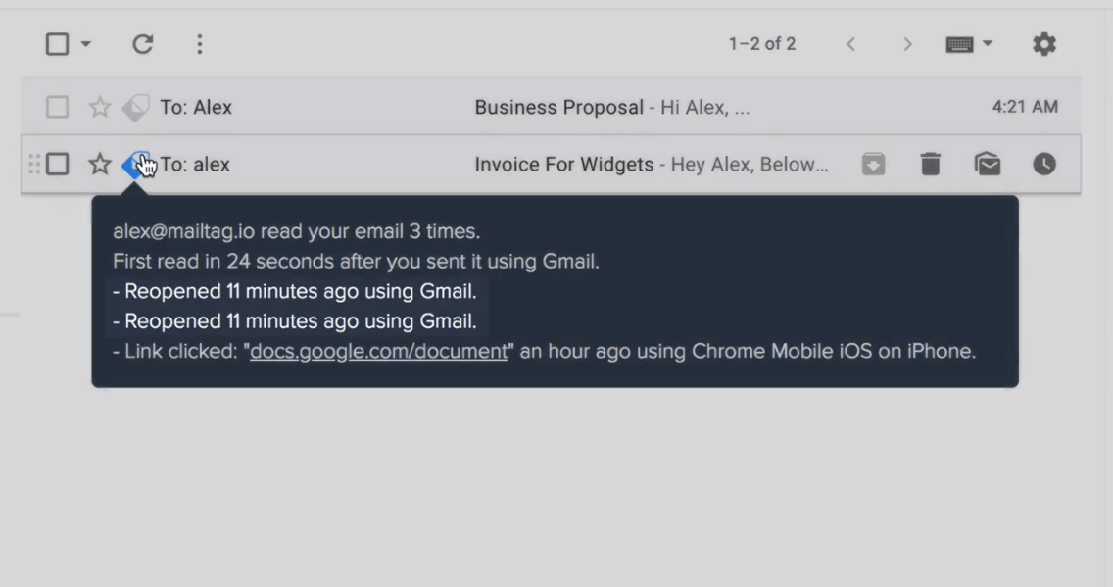Go to the next page chevron
The width and height of the screenshot is (1113, 587).
(907, 44)
